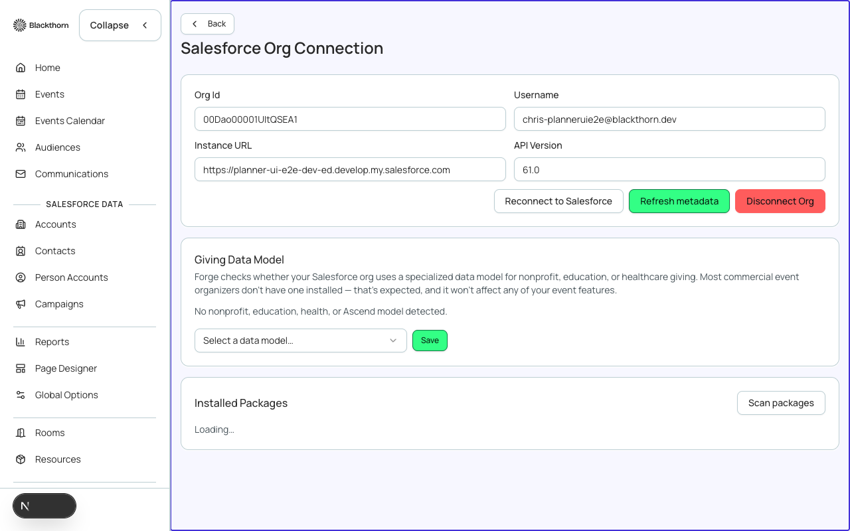The width and height of the screenshot is (850, 531).
Task: Click the Blackthorn logo
Action: coord(41,25)
